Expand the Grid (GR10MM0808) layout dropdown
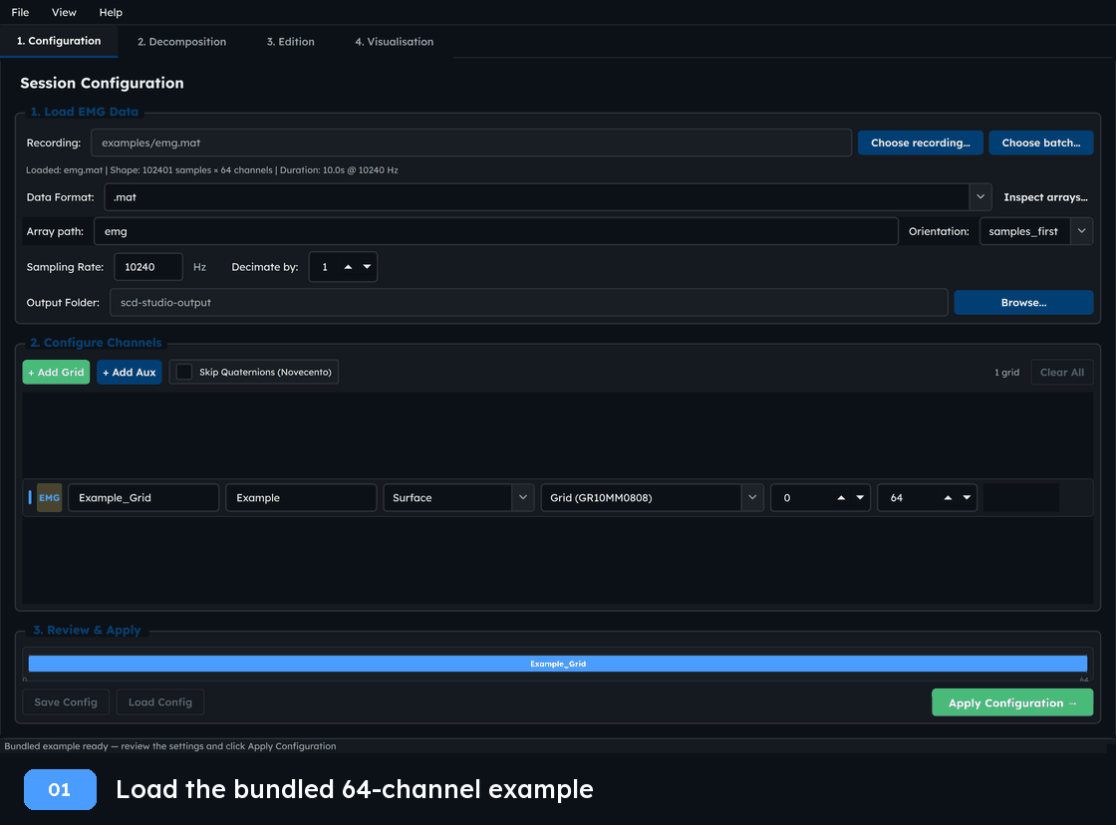 pos(751,497)
